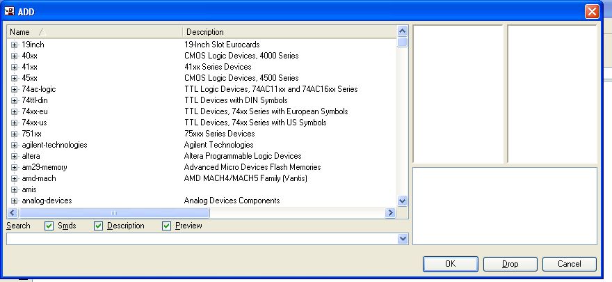This screenshot has width=612, height=282.
Task: Select the amis library name
Action: 29,190
